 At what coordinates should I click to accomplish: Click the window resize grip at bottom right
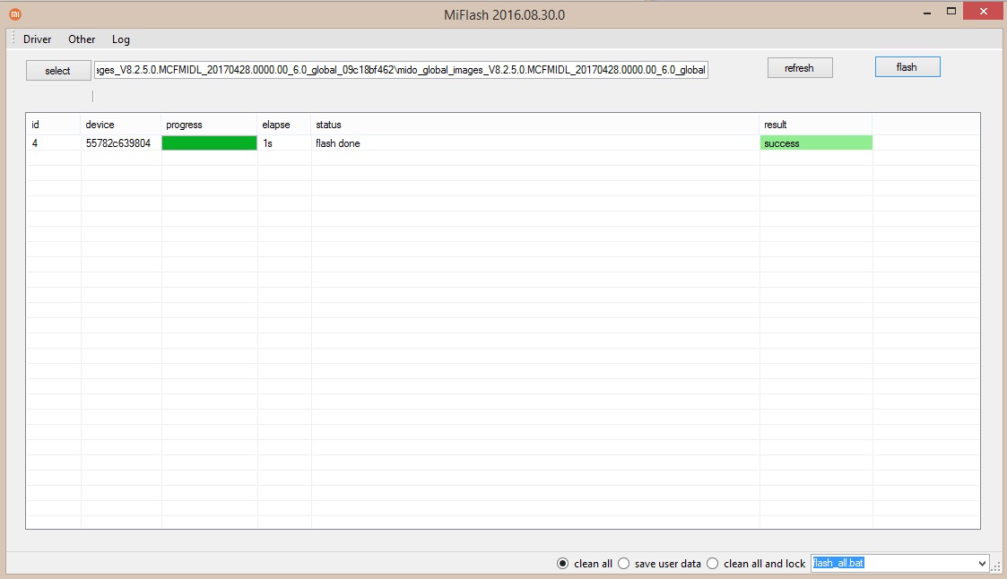point(996,566)
